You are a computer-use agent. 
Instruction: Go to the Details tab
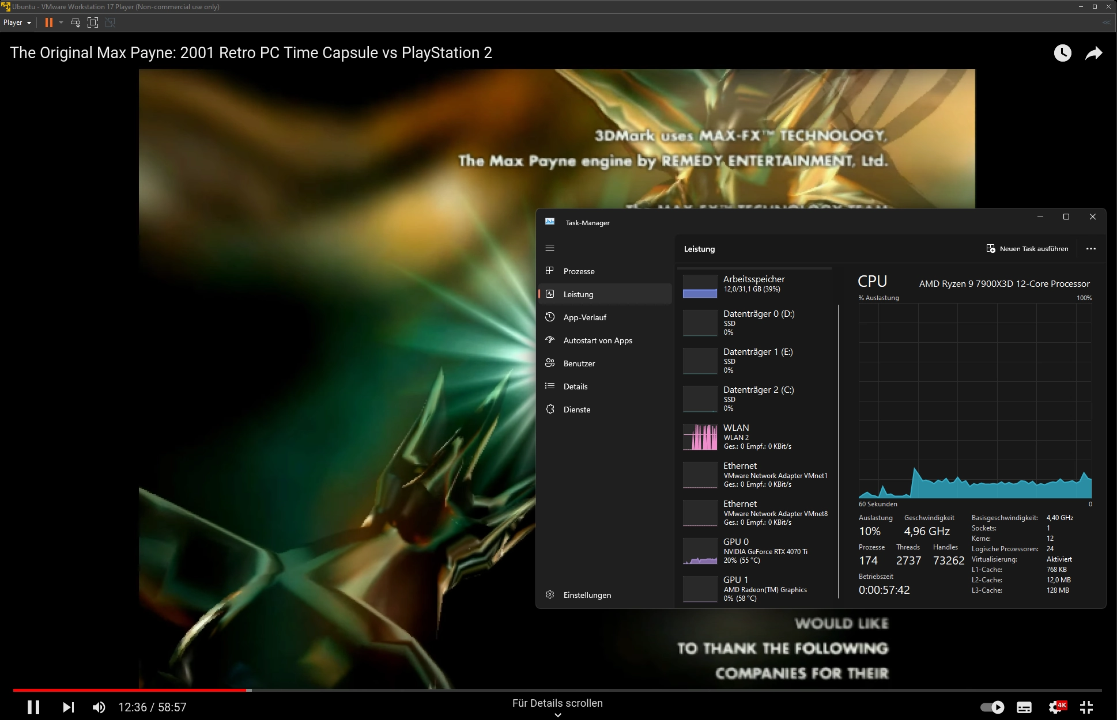(x=605, y=386)
